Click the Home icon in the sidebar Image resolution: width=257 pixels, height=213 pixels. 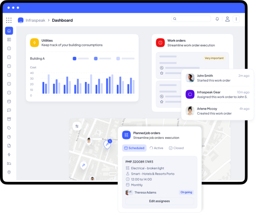[x=9, y=31]
